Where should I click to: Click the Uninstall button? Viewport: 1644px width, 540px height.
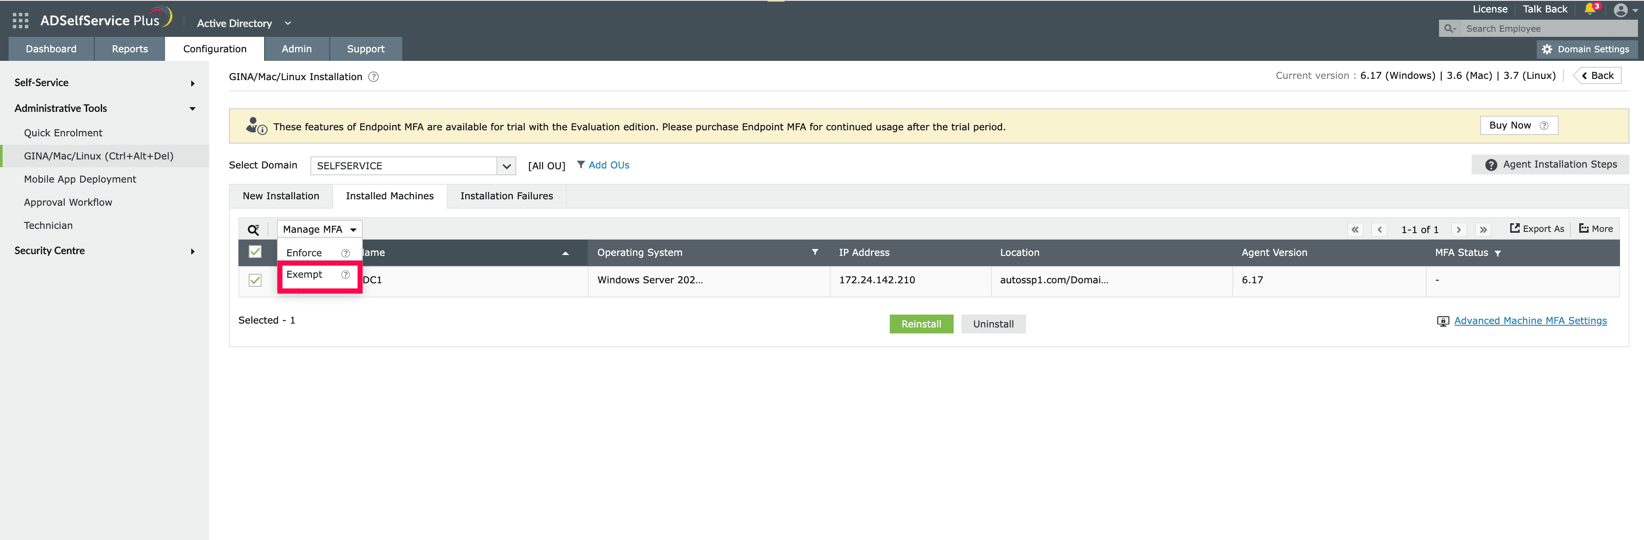993,324
